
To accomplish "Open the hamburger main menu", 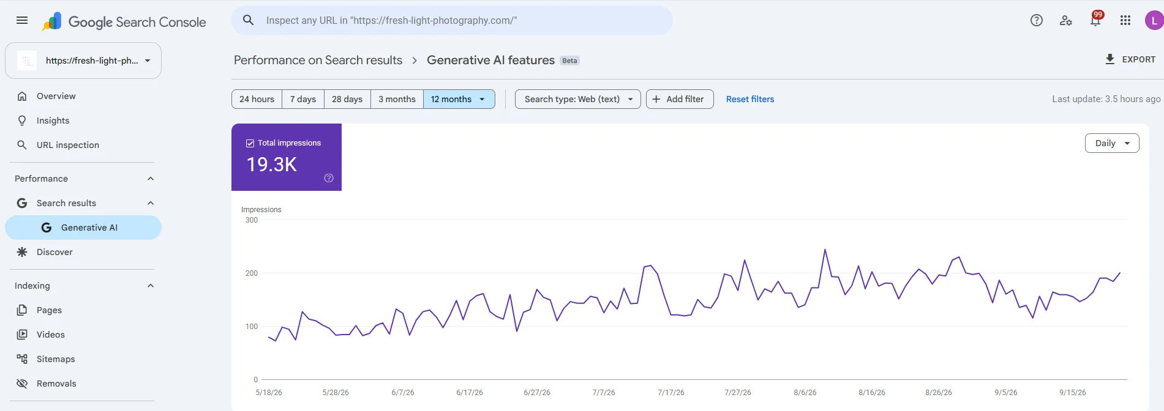I will [x=22, y=20].
